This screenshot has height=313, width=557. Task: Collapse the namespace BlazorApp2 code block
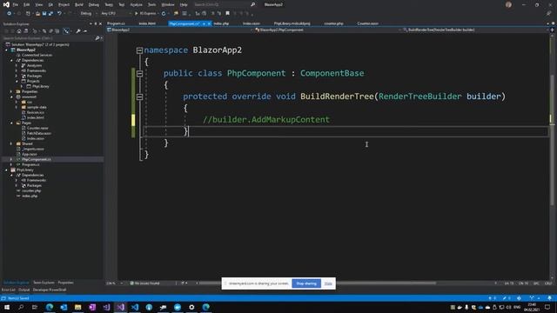click(139, 50)
